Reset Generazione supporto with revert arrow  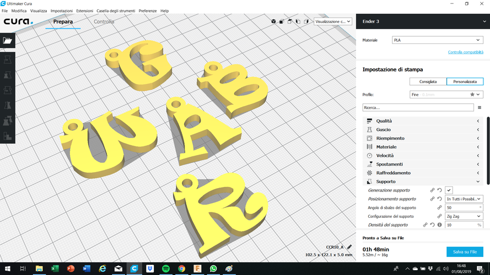[x=440, y=190]
